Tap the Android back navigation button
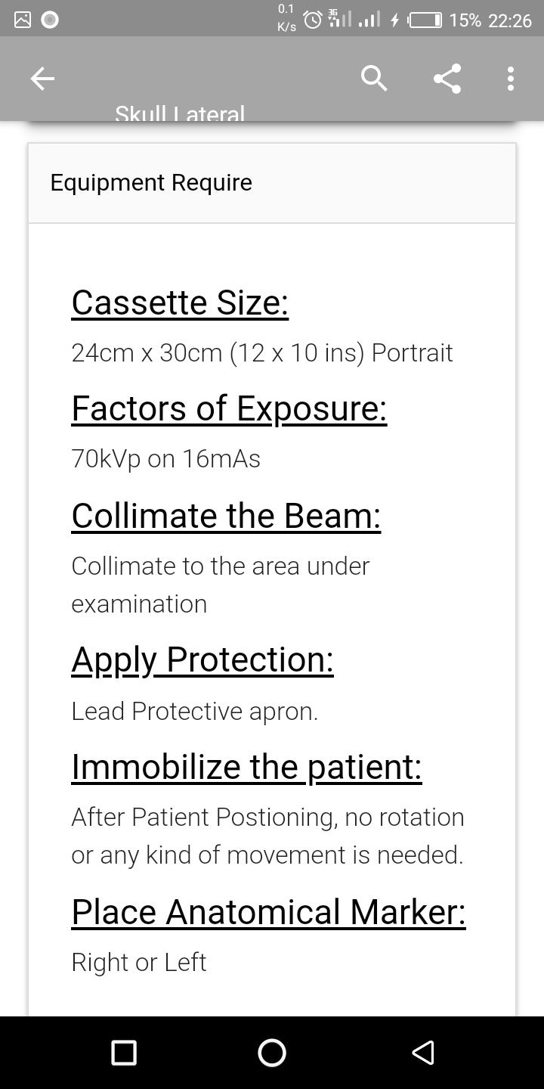 point(422,1053)
